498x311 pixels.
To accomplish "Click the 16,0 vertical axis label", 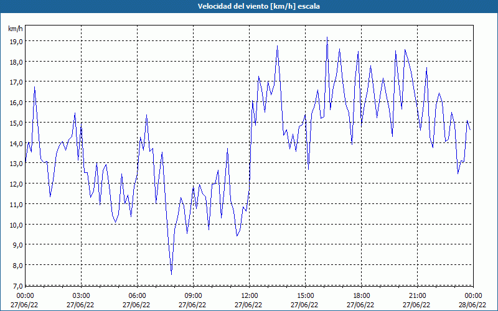I will 16,103.
